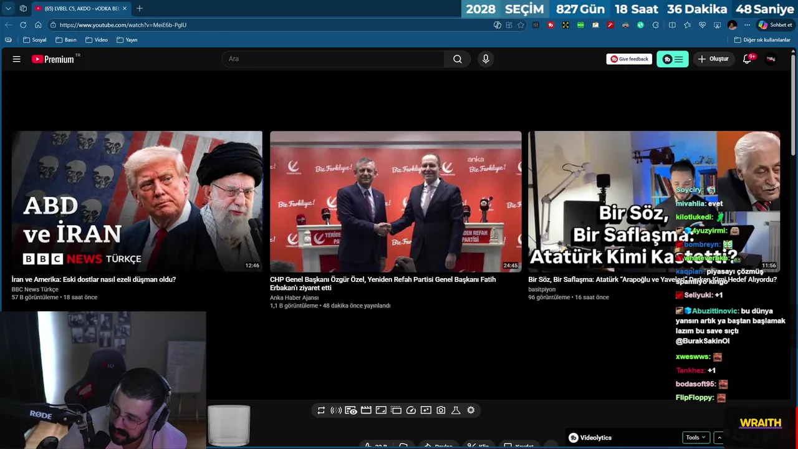This screenshot has width=798, height=449.
Task: Open the tab search dropdown arrow
Action: click(x=8, y=8)
